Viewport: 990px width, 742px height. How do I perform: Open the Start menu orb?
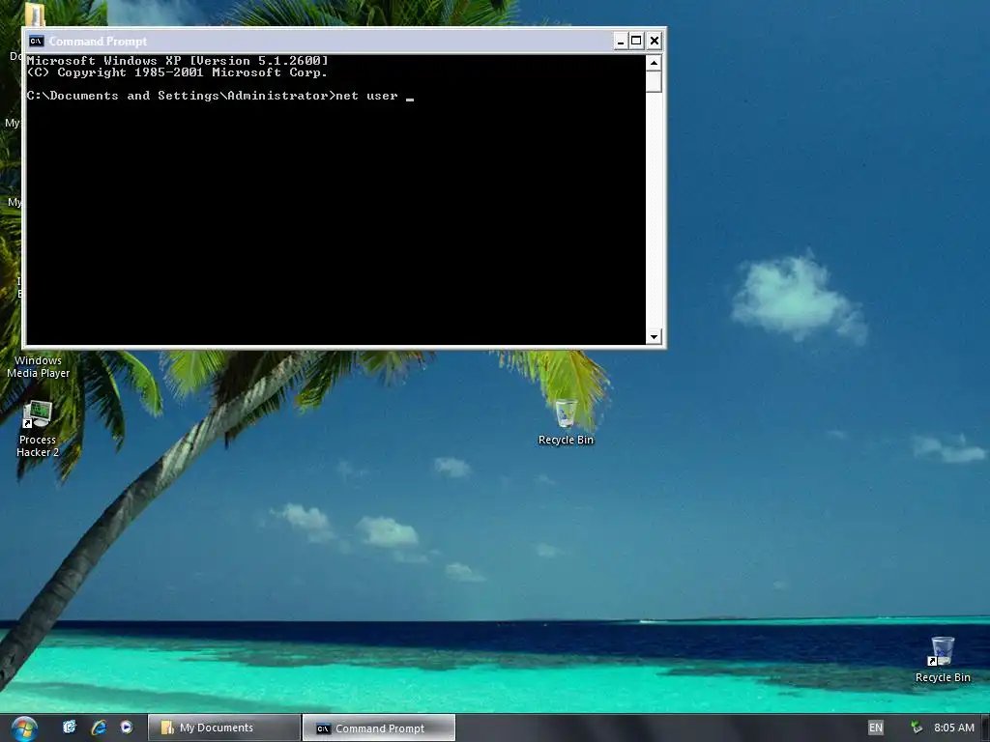[24, 728]
